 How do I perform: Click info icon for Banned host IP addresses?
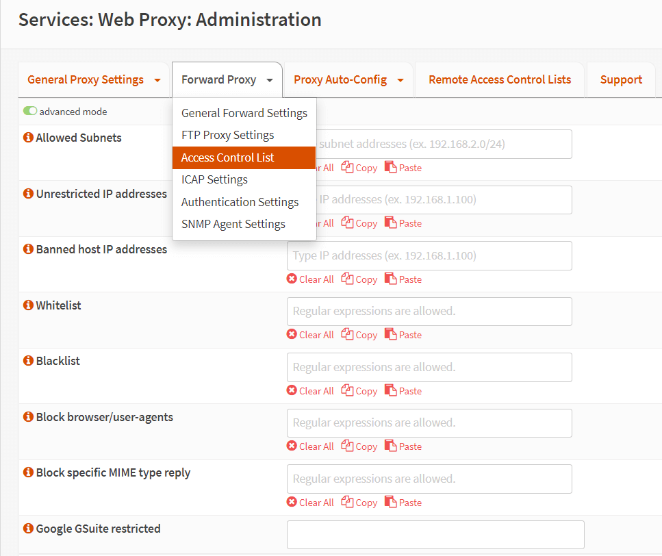pos(28,249)
